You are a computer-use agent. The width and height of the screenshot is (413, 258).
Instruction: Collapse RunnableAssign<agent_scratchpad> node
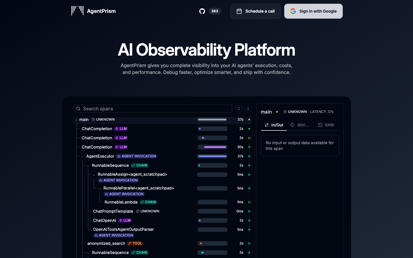[94, 175]
